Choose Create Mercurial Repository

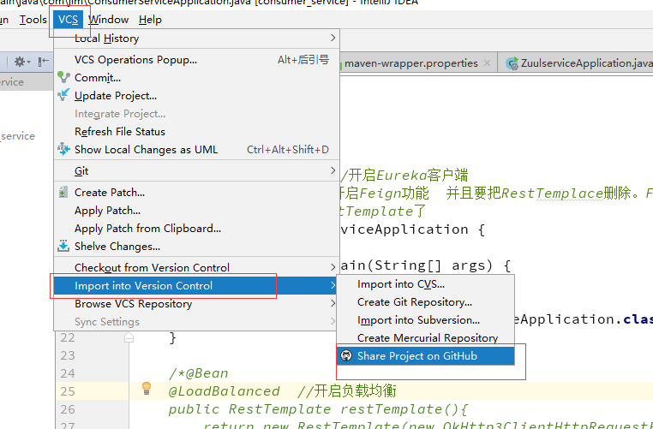click(x=426, y=338)
